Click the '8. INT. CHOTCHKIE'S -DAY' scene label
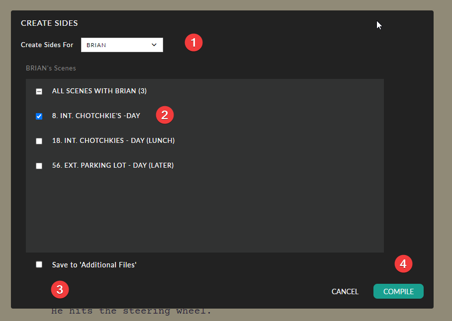Screen dimensions: 452x321 (96, 116)
